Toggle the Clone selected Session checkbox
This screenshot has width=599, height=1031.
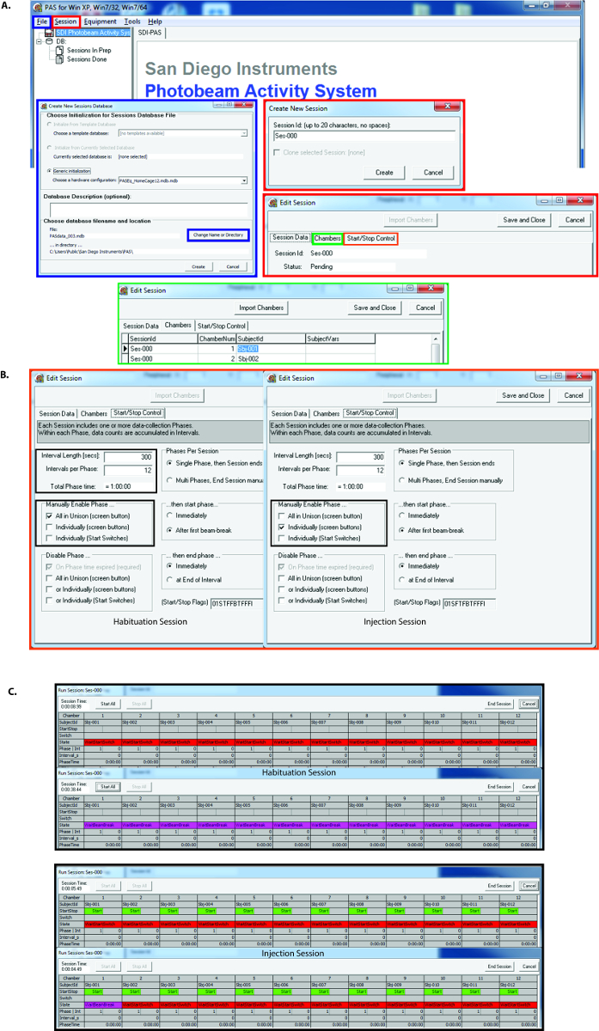[276, 152]
